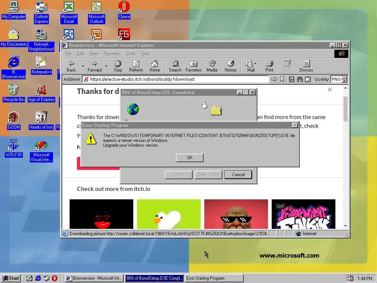Click the Forward toolbar button
377x283 pixels.
[95, 66]
